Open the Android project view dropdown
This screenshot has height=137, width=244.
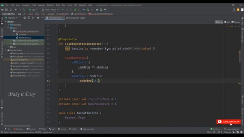click(x=11, y=18)
